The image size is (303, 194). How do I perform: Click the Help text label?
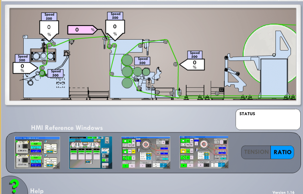37,191
